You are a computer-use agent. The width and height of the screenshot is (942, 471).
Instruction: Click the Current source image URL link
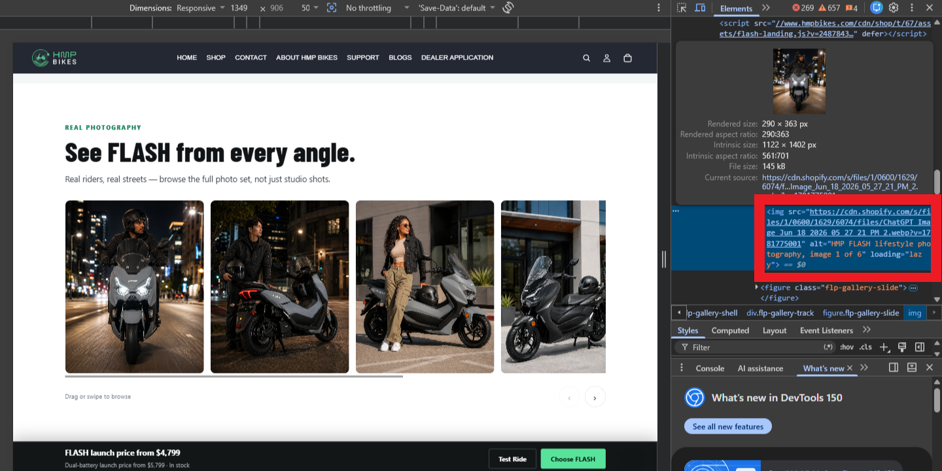840,182
